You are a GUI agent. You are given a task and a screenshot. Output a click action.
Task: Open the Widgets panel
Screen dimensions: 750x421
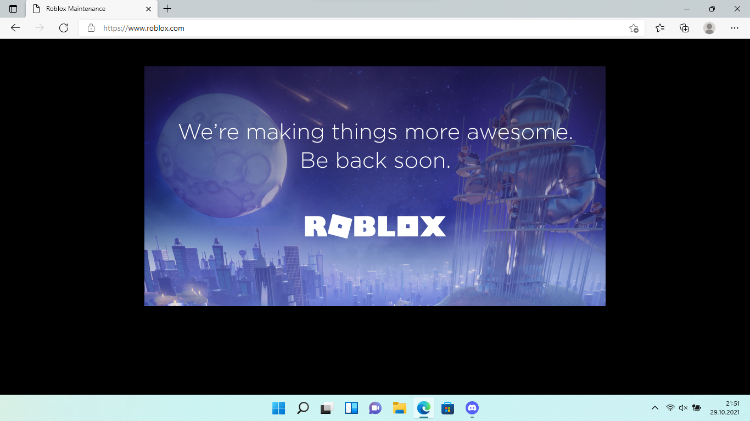[351, 408]
